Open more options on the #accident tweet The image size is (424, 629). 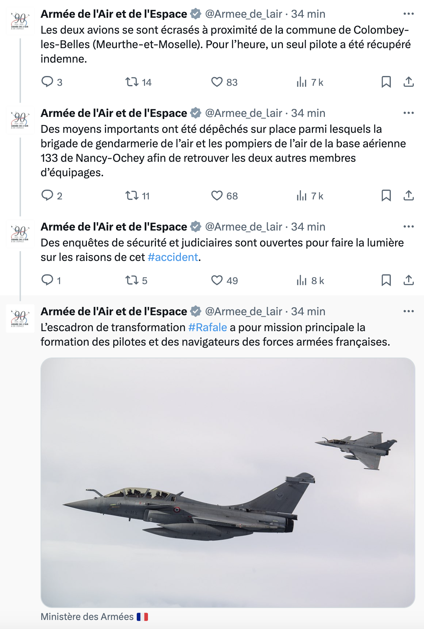(x=408, y=227)
